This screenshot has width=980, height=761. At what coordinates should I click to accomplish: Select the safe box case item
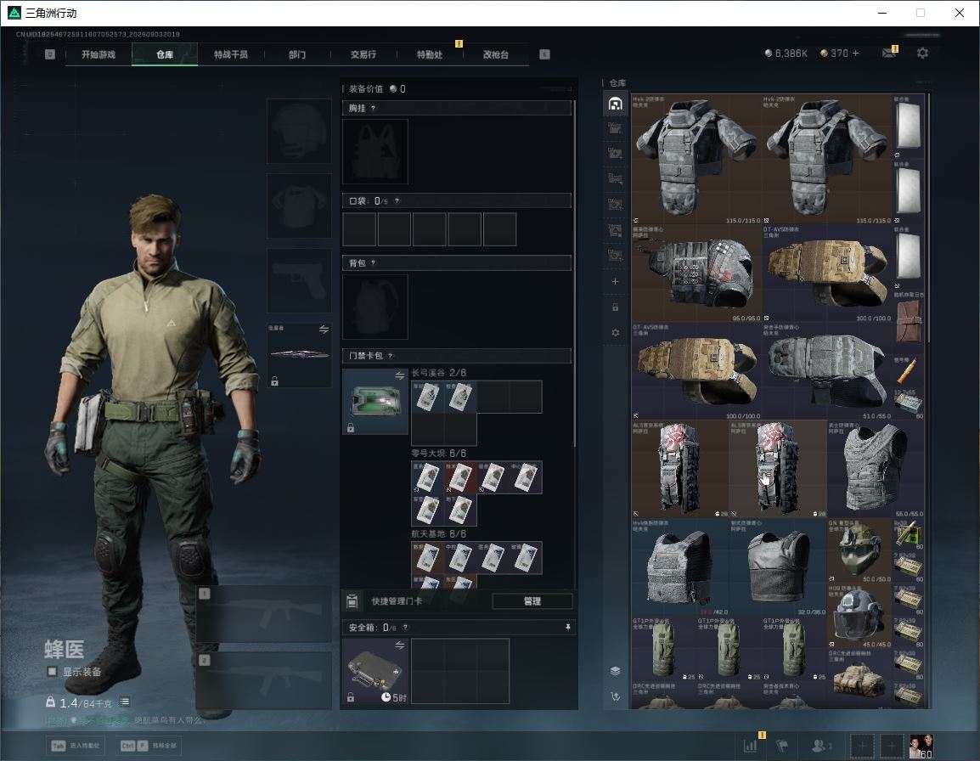pyautogui.click(x=375, y=671)
